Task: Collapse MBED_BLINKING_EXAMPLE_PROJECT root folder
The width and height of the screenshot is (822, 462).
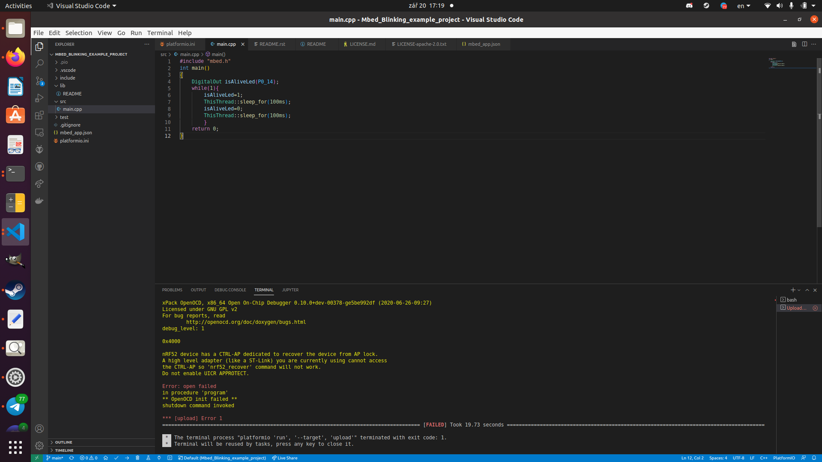Action: [x=101, y=54]
